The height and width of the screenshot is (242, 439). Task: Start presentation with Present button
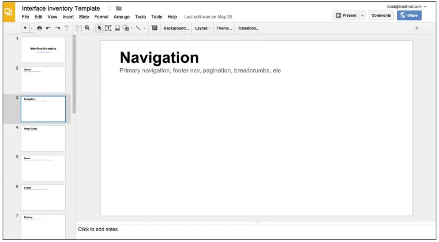pos(346,15)
